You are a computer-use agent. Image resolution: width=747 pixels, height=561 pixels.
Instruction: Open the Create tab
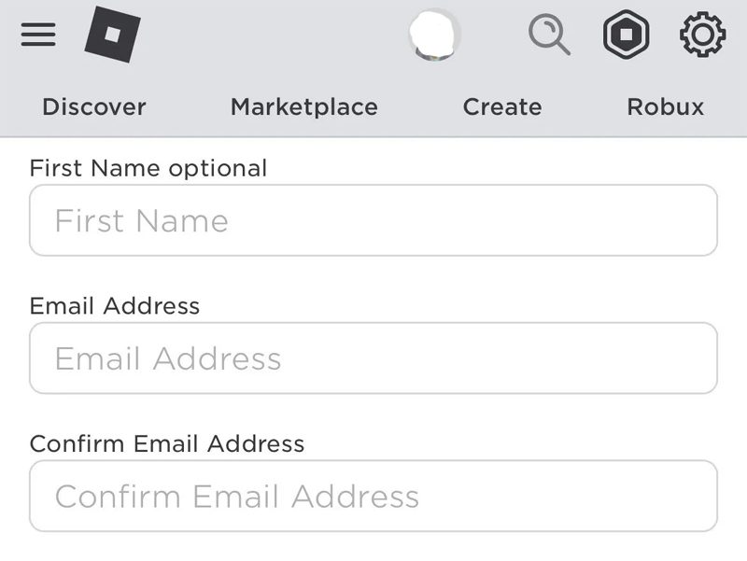501,106
